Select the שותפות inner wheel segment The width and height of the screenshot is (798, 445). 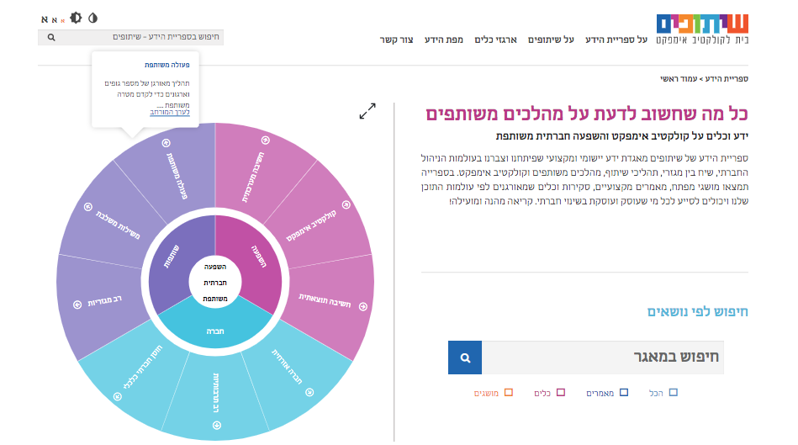coord(171,257)
